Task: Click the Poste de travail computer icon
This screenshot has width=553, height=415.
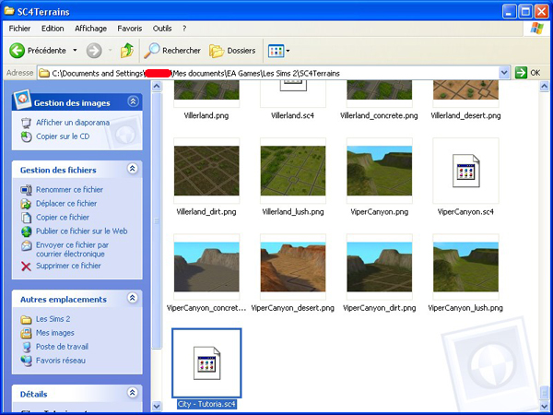Action: click(x=26, y=348)
